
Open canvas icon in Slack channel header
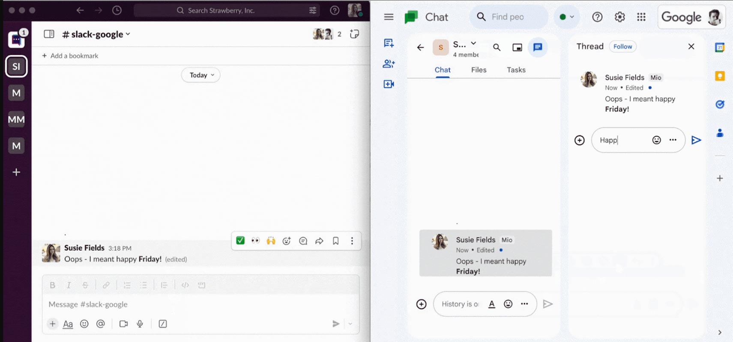tap(354, 34)
